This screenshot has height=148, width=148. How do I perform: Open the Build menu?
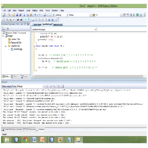28,10
